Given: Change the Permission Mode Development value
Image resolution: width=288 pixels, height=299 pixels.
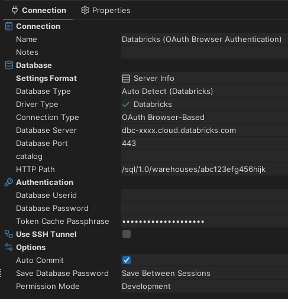Looking at the screenshot, I should point(205,287).
